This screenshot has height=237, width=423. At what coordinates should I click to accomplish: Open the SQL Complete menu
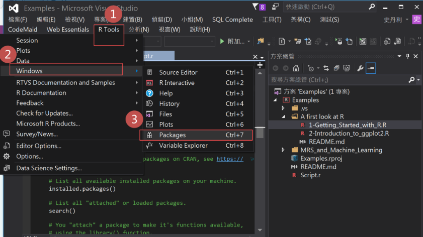click(x=232, y=20)
